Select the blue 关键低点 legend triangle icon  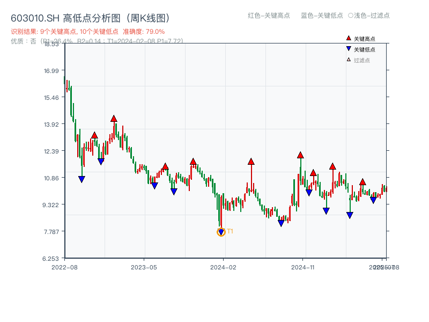347,48
